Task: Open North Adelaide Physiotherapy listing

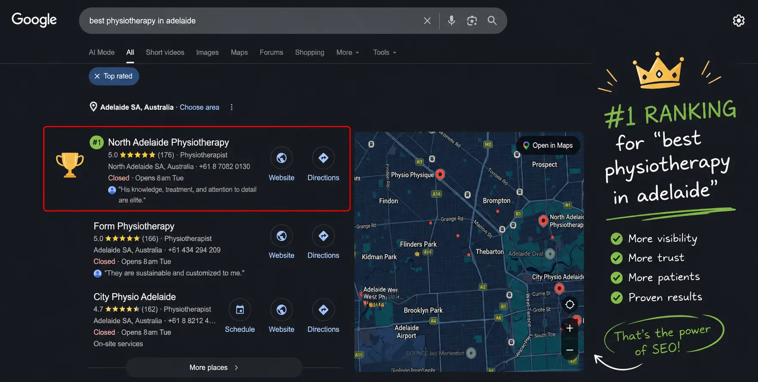Action: pyautogui.click(x=168, y=142)
